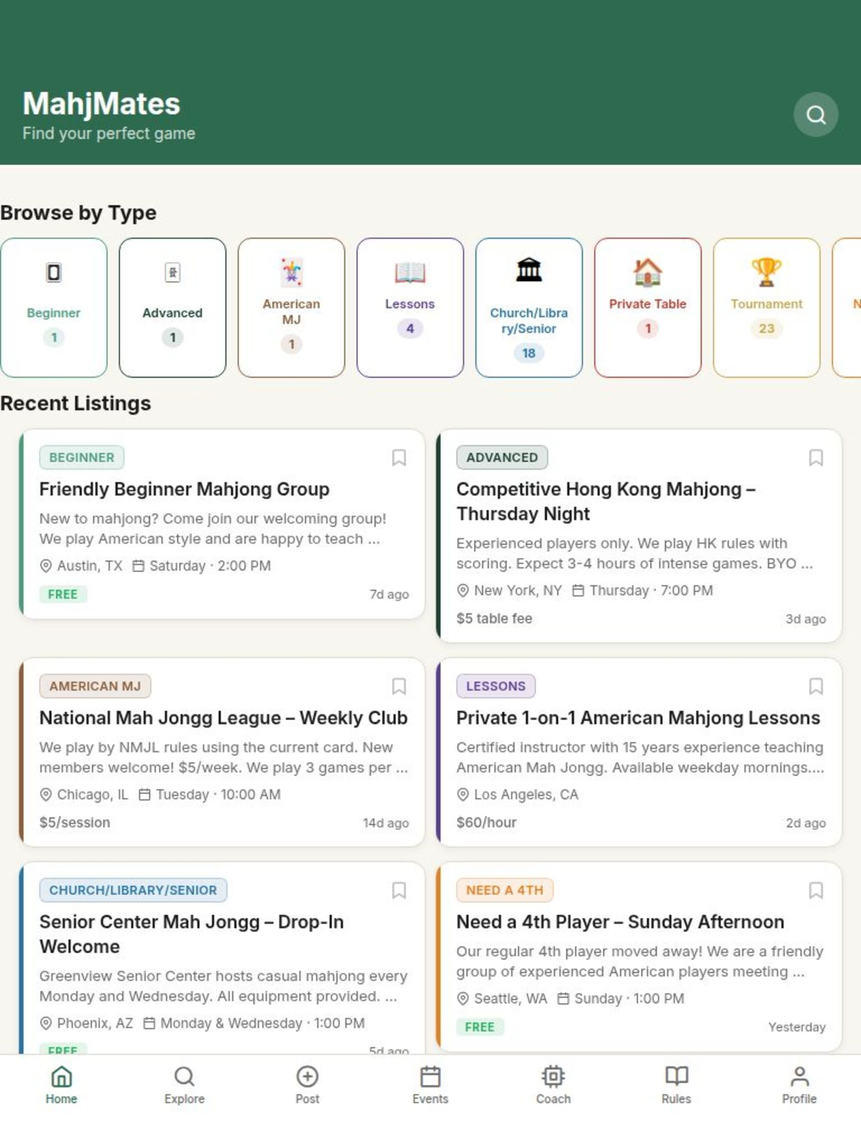Switch to the Explore tab

point(184,1085)
